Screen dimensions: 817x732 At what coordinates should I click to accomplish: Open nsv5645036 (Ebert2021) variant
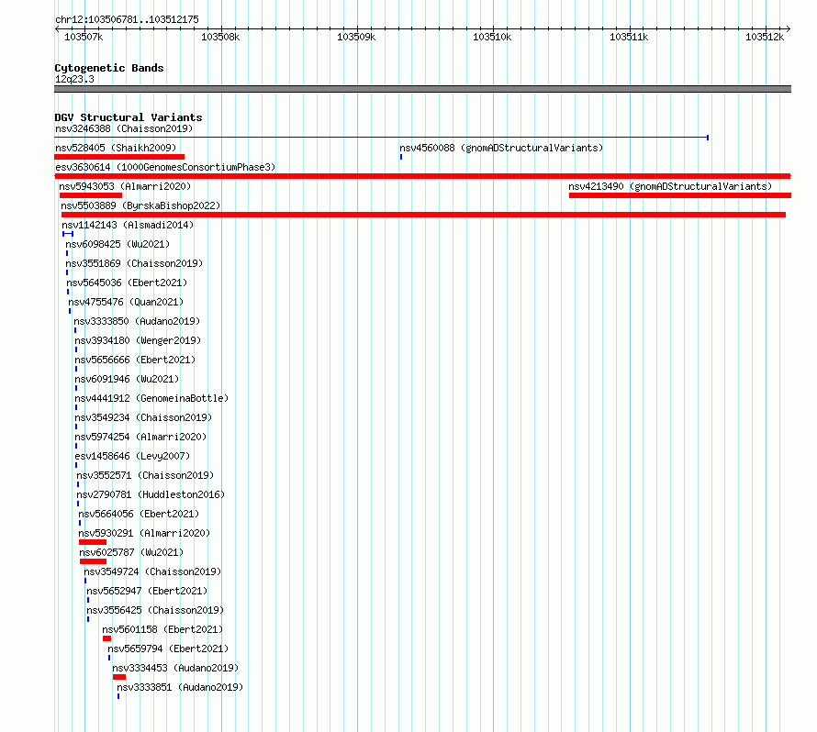(127, 283)
